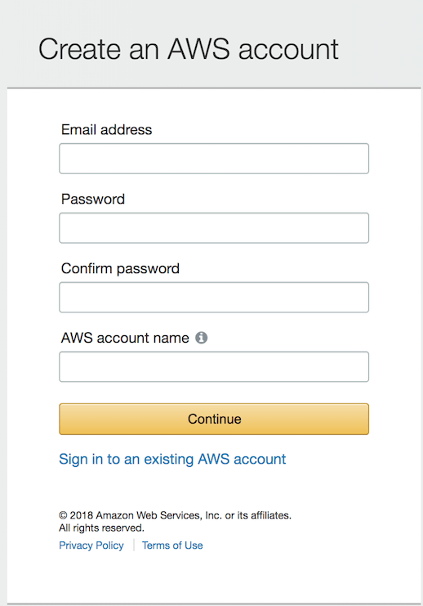Click into the Password field

coord(214,228)
